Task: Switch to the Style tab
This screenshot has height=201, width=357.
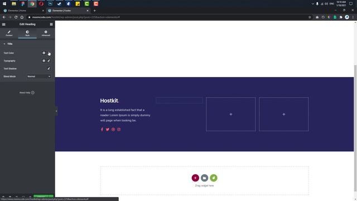Action: point(27,33)
